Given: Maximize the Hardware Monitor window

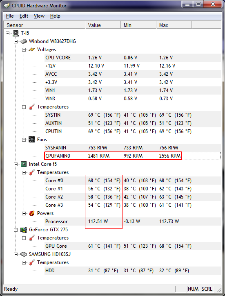Looking at the screenshot, I should (x=198, y=4).
